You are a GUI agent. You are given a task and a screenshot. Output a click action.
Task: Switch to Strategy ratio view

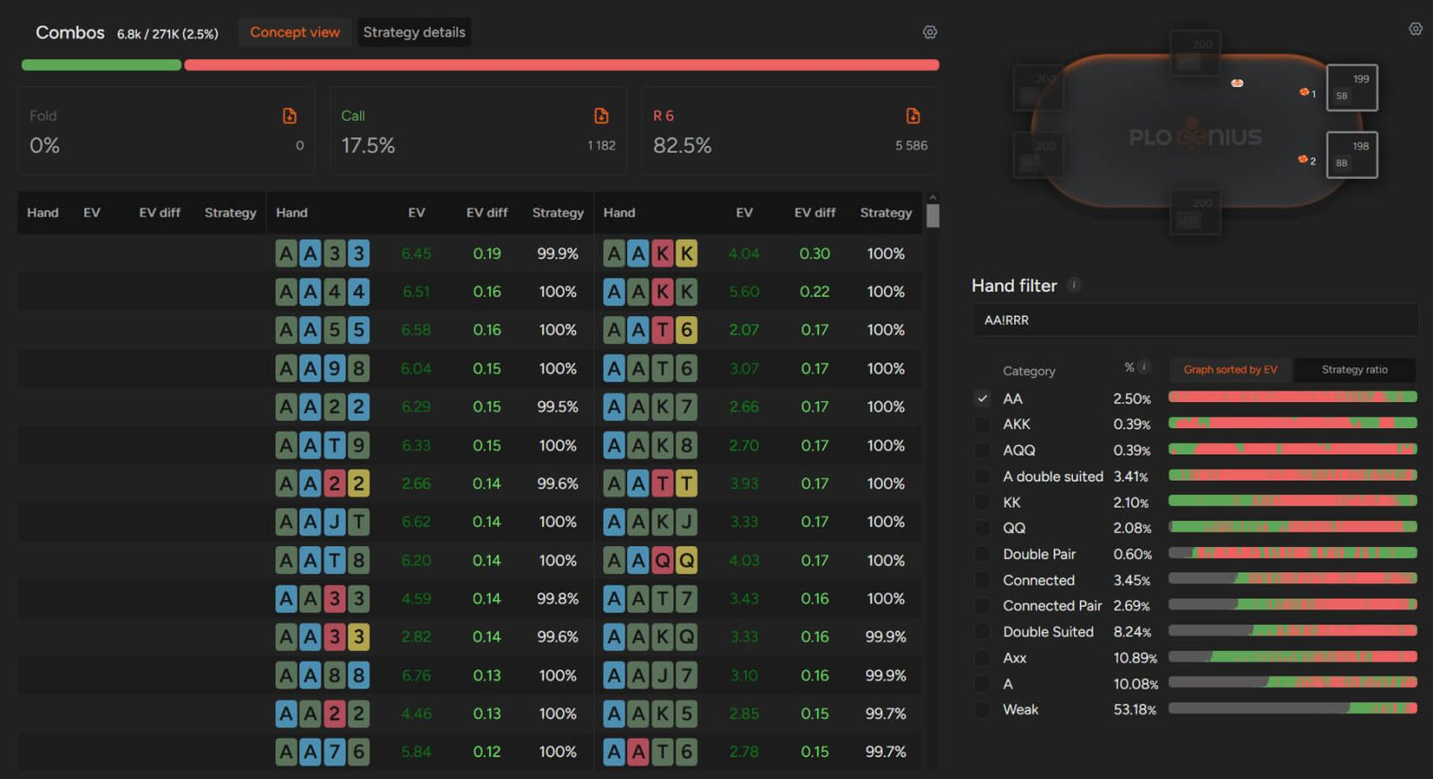tap(1354, 370)
